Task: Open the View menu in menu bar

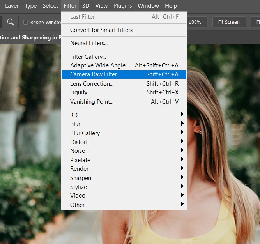Action: point(101,6)
